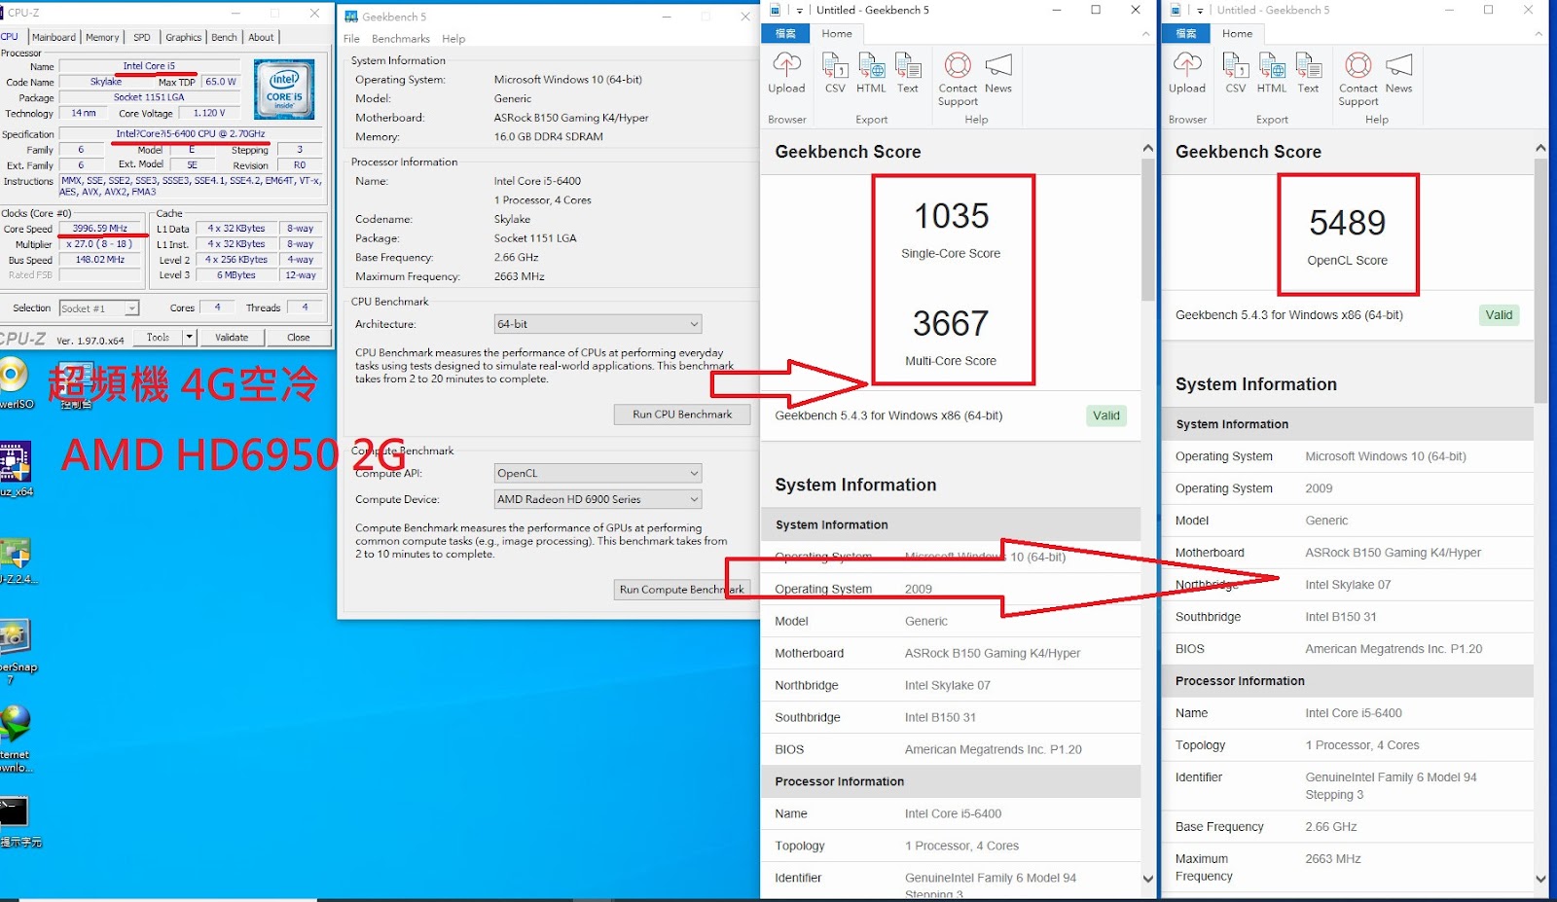
Task: Click Valid badge in middle Geekbench window
Action: 1106,415
